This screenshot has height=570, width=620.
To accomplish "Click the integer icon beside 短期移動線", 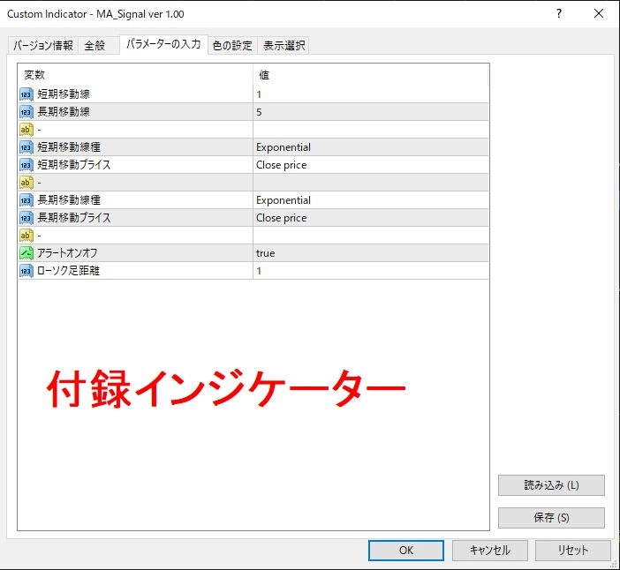I will click(x=26, y=94).
